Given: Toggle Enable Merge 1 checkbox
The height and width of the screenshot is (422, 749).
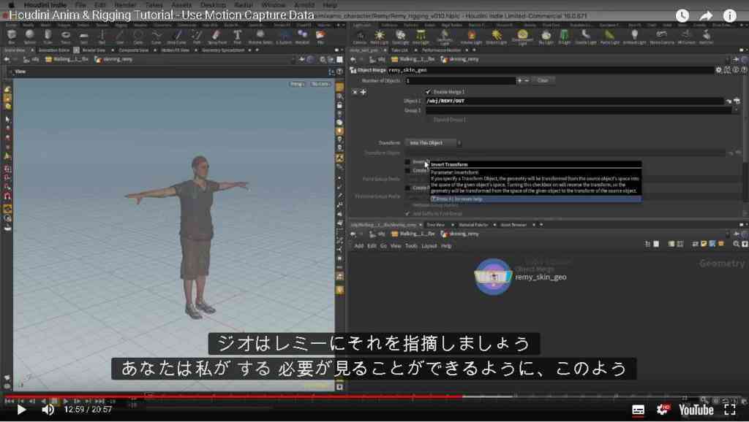Looking at the screenshot, I should [x=428, y=91].
